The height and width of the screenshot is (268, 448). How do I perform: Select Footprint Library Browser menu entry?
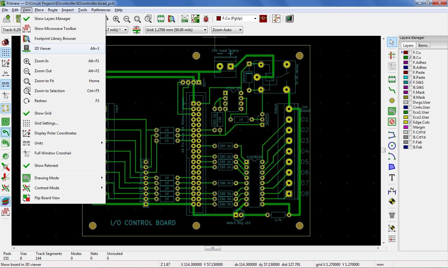pos(63,39)
